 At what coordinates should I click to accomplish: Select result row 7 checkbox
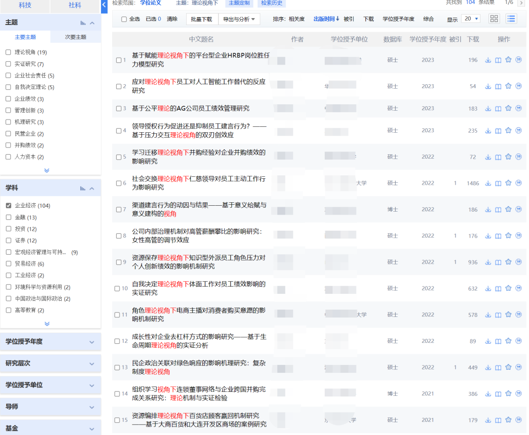(119, 210)
